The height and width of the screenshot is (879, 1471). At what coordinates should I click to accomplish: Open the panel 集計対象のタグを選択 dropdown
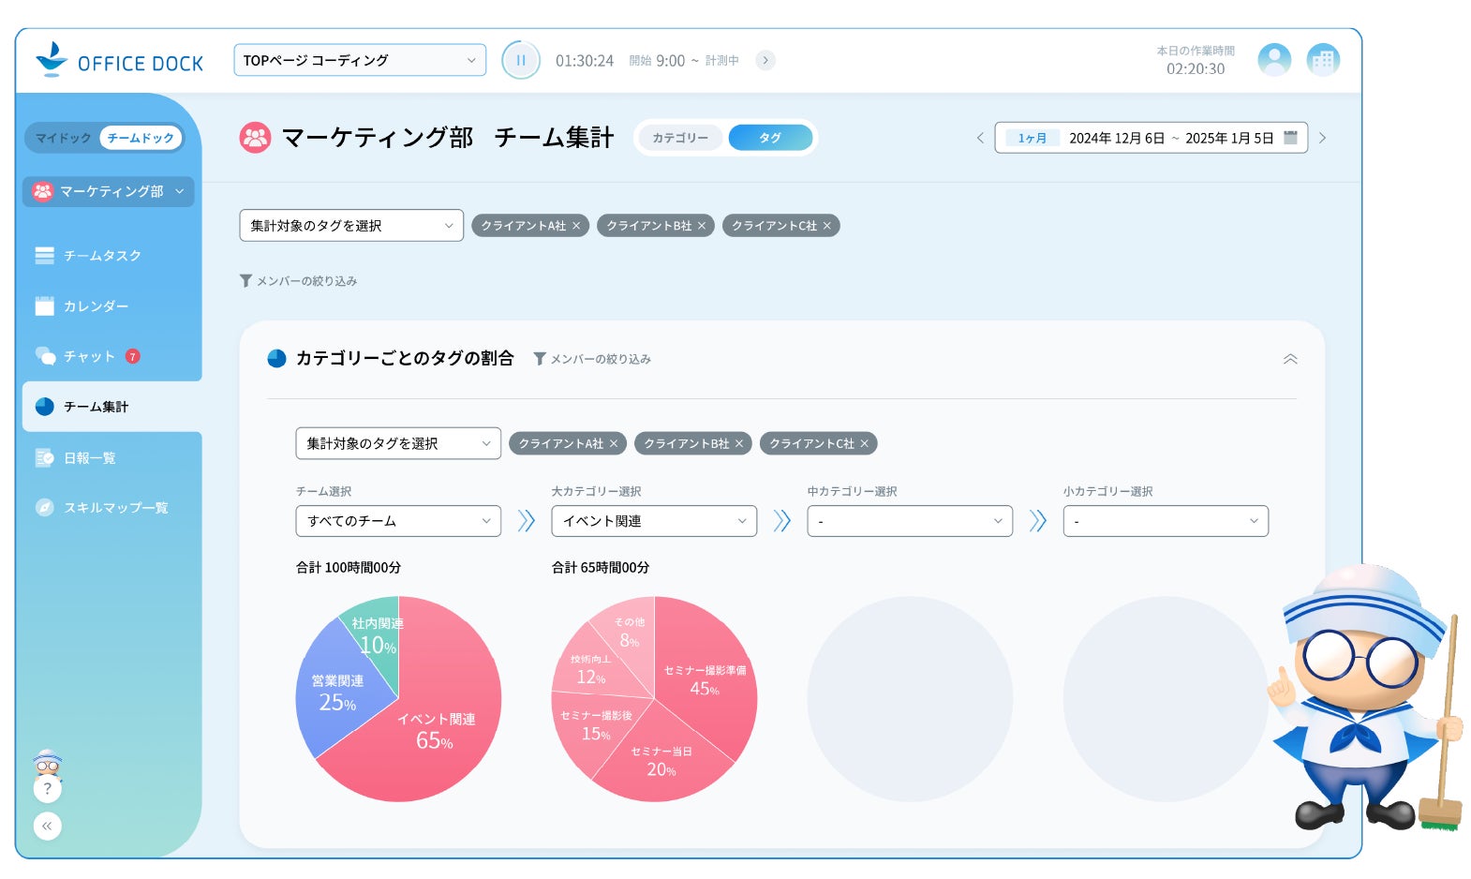tap(398, 443)
